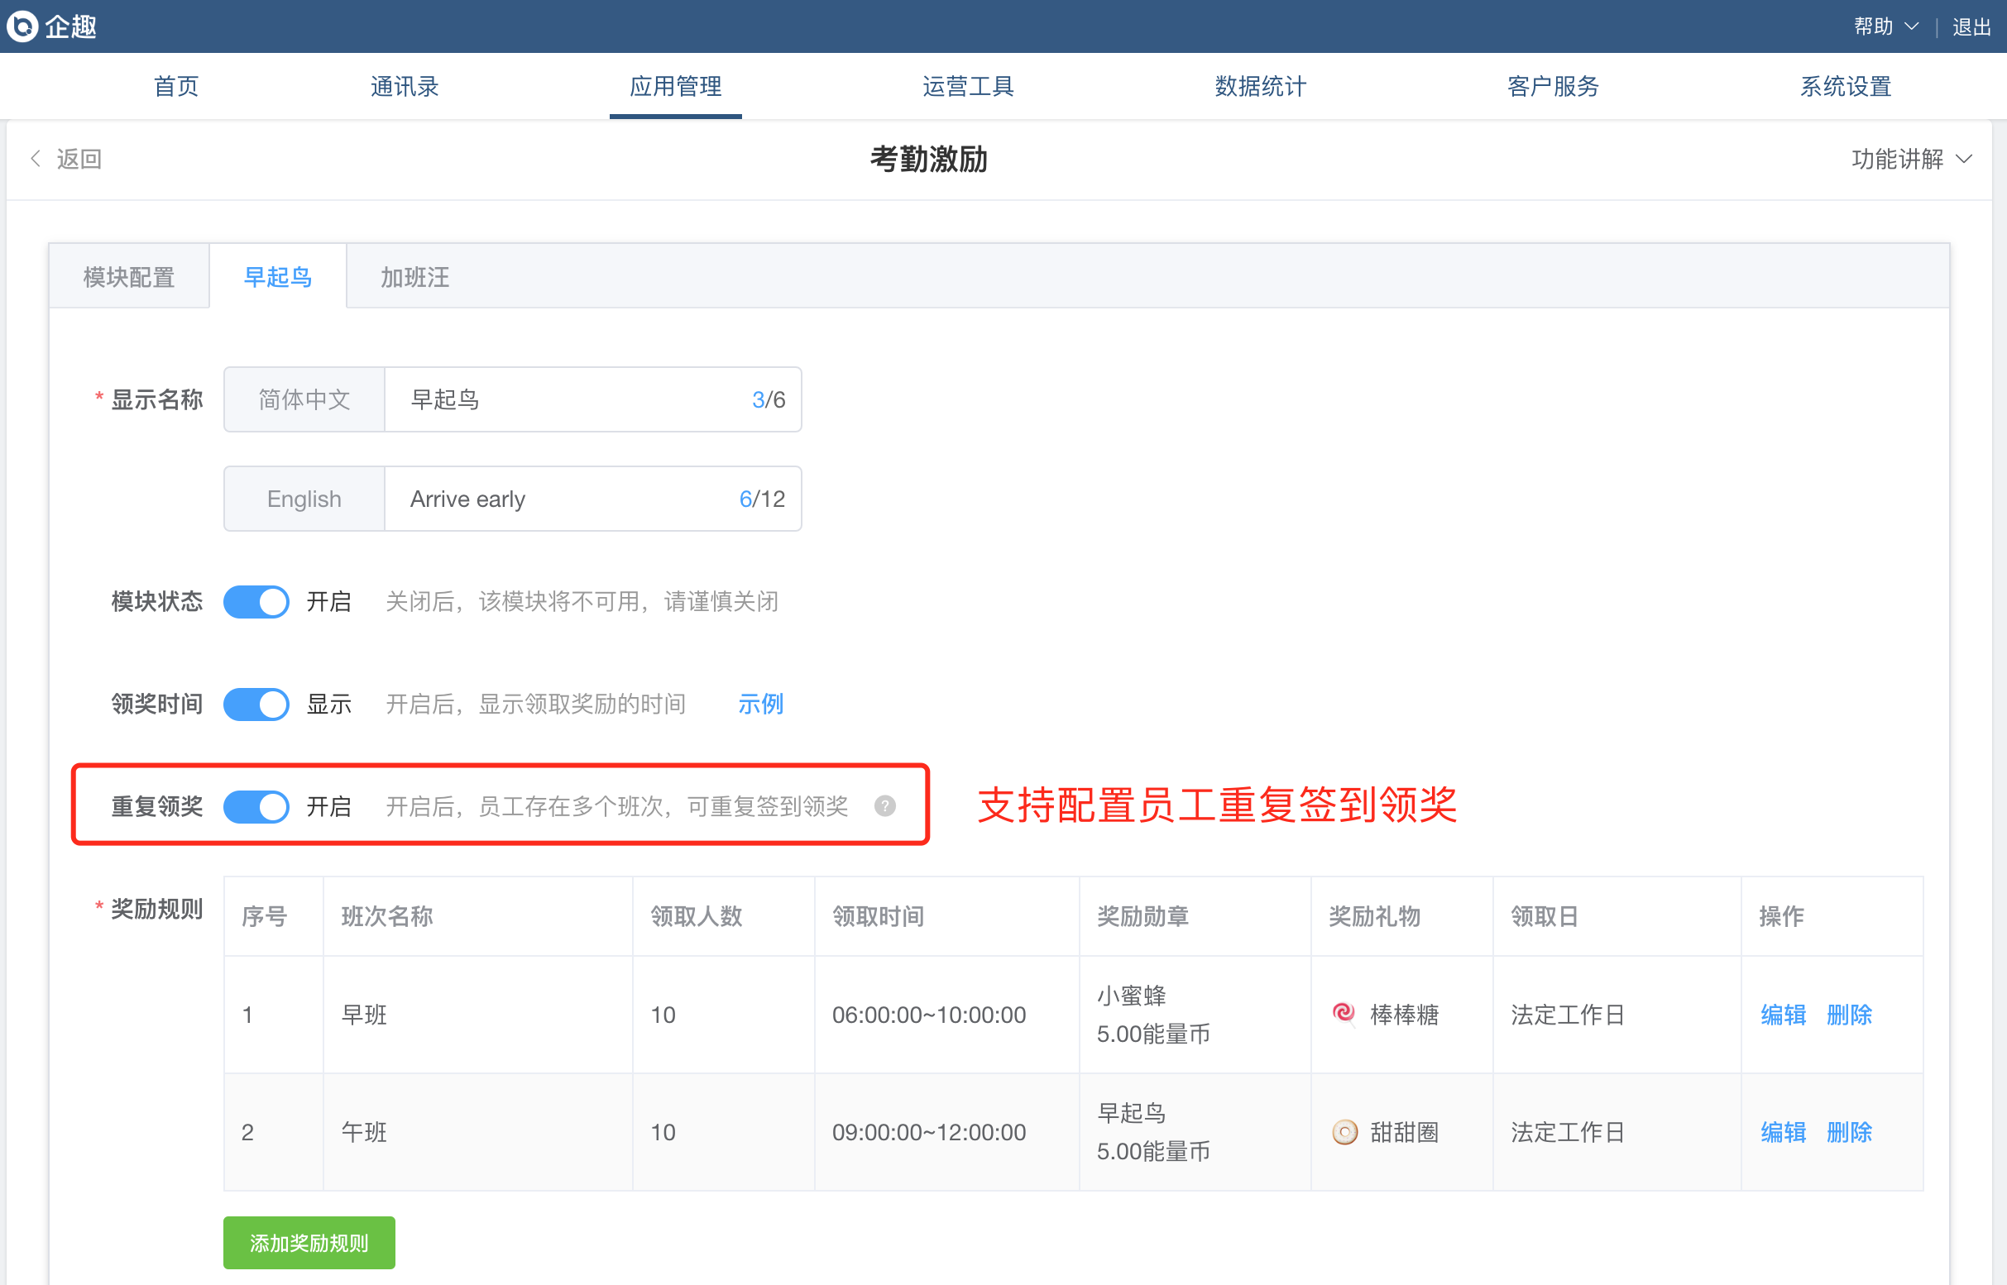Click the back arrow icon beside 返回
2007x1285 pixels.
click(x=35, y=159)
